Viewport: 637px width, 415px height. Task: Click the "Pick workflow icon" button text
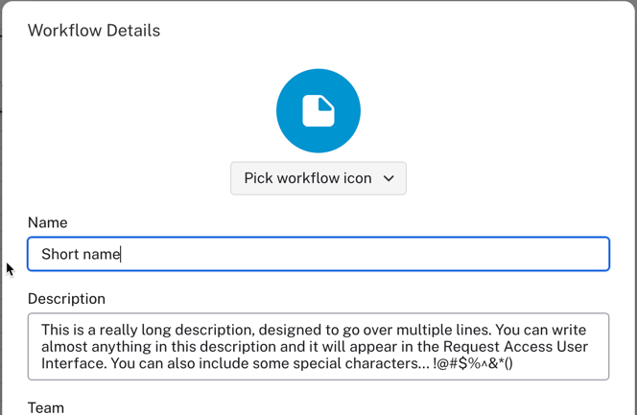tap(307, 178)
